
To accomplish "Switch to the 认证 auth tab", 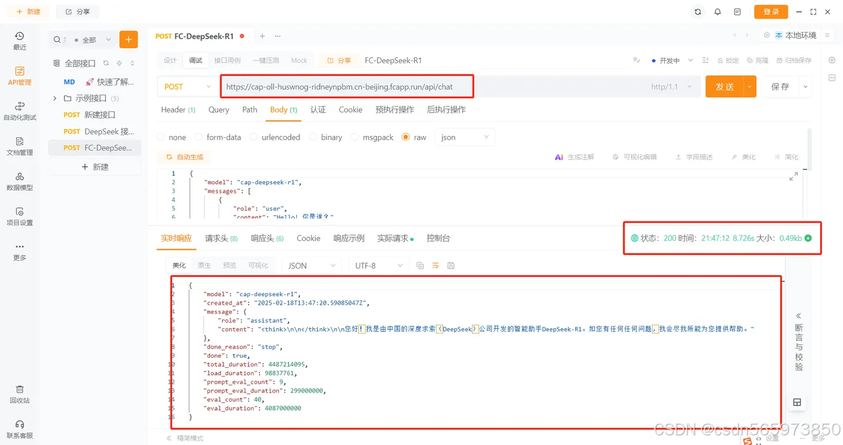I will tap(318, 110).
